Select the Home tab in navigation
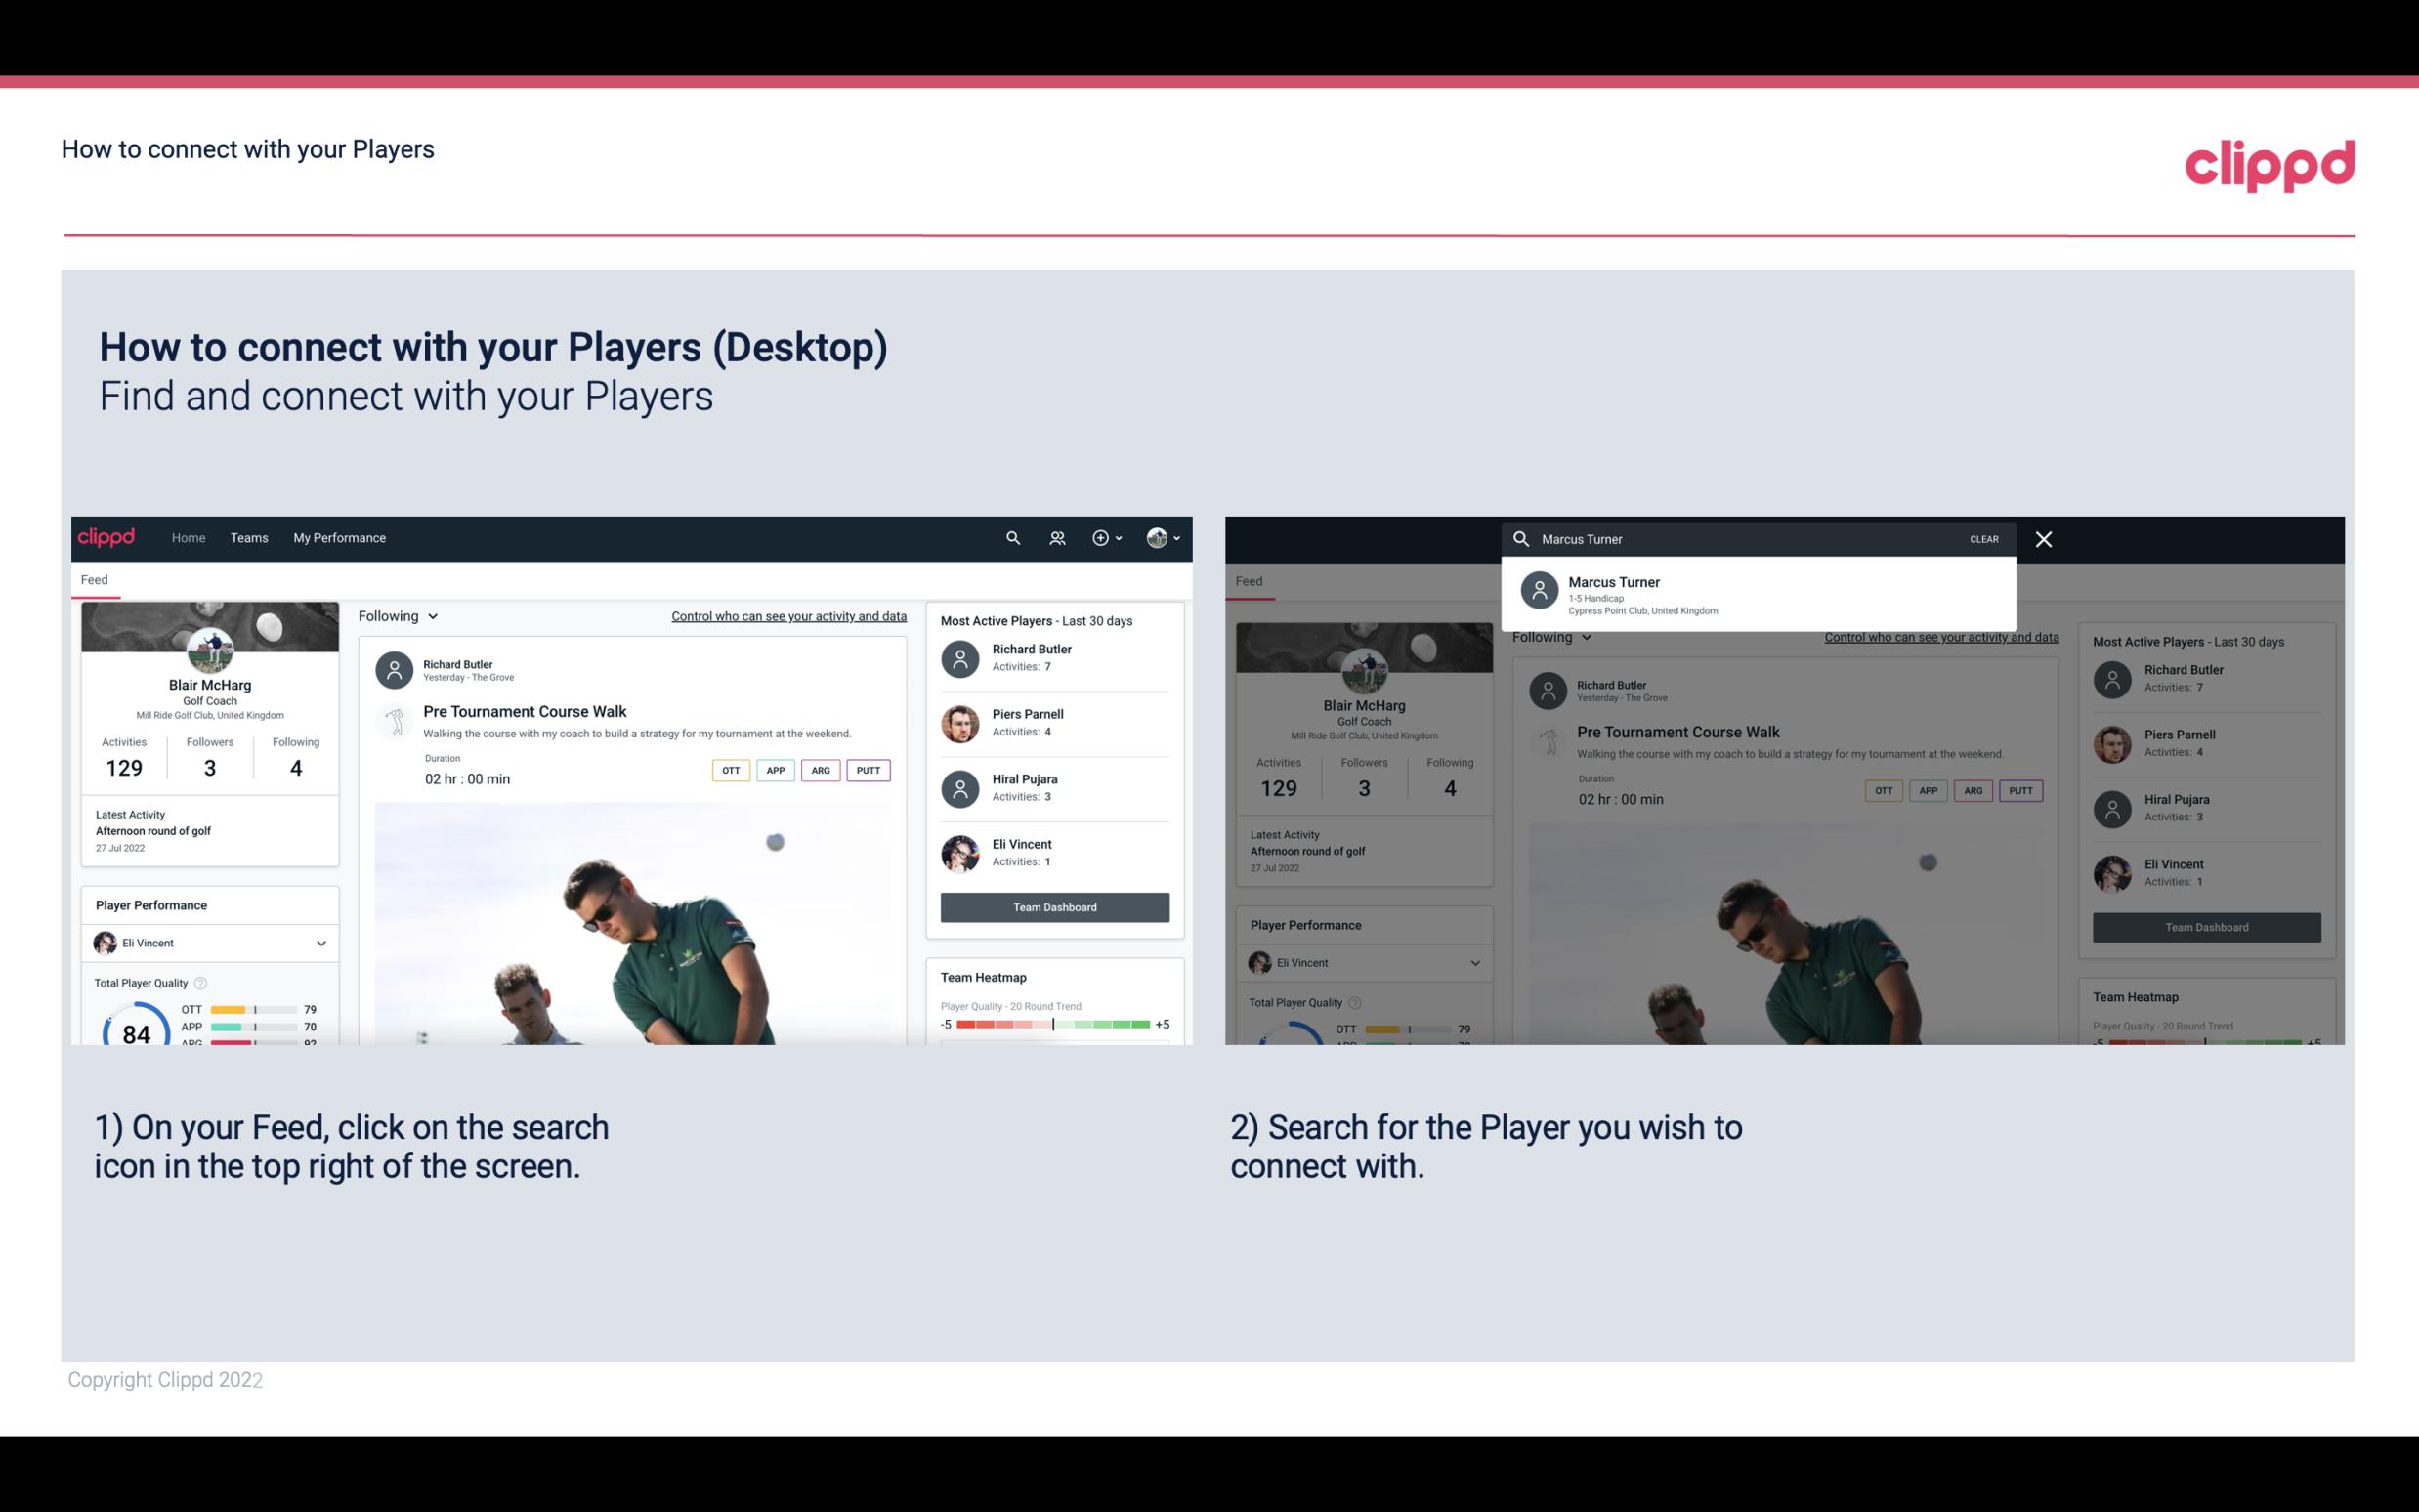The width and height of the screenshot is (2419, 1512). 189,536
